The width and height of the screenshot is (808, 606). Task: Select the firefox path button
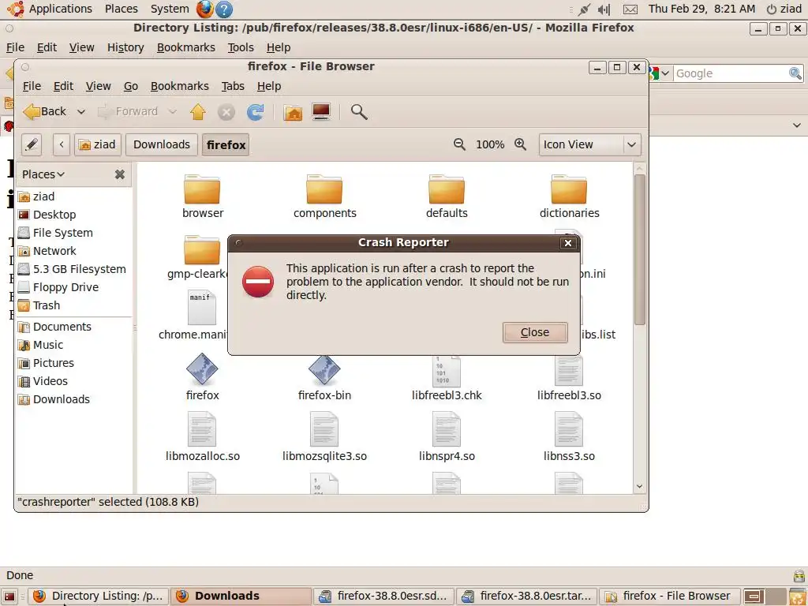pyautogui.click(x=226, y=145)
